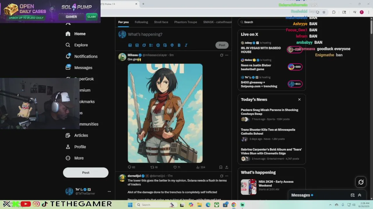
Task: Open Articles in the sidebar
Action: pos(77,135)
